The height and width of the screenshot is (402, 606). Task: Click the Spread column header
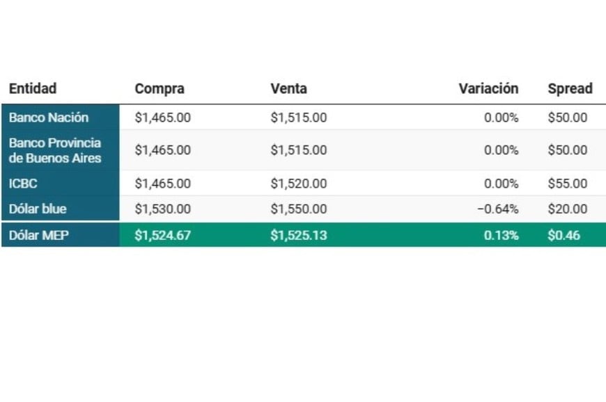point(570,89)
